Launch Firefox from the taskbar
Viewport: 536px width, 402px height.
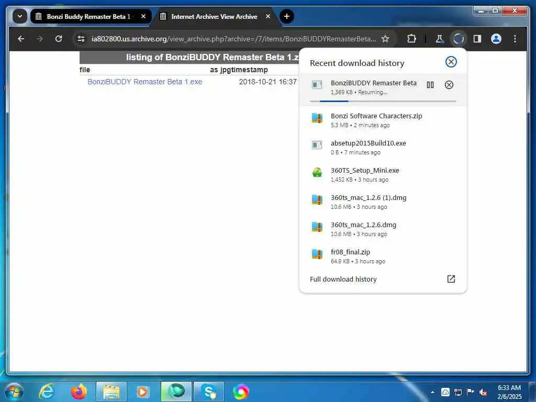click(x=79, y=392)
